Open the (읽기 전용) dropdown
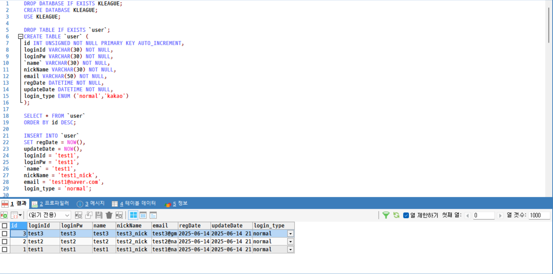 (49, 215)
